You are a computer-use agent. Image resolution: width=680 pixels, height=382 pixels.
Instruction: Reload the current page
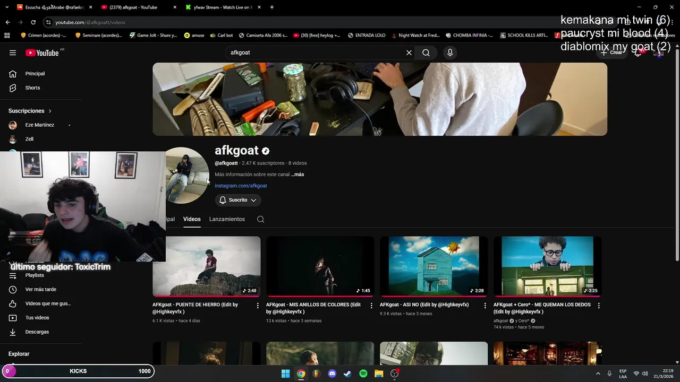point(33,22)
